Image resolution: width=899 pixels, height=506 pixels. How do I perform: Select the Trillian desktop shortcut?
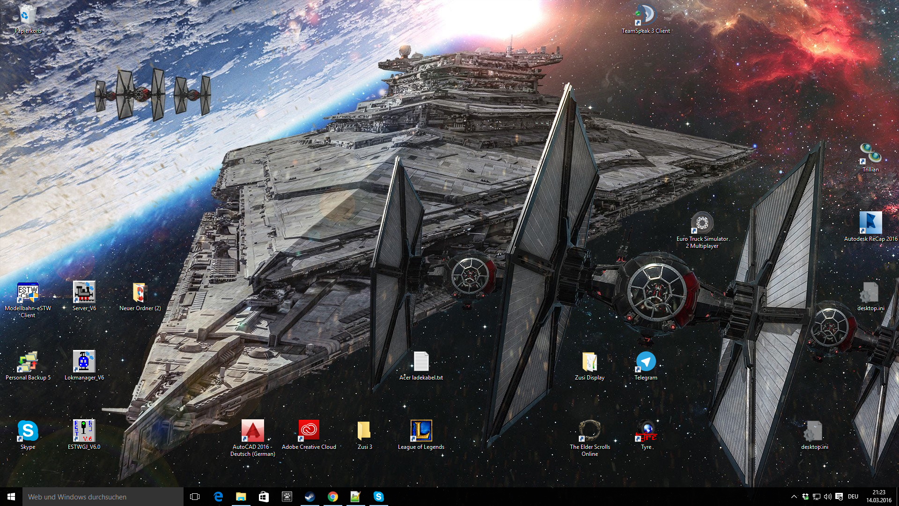[870, 158]
